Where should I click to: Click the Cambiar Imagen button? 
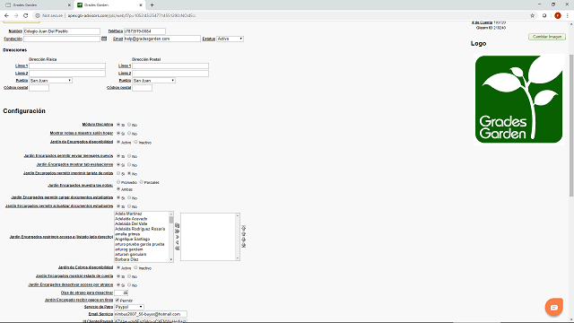pyautogui.click(x=547, y=37)
